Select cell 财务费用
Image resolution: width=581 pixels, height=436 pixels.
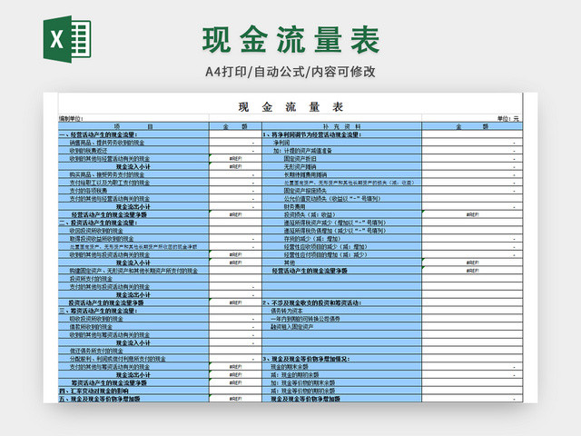coord(341,206)
